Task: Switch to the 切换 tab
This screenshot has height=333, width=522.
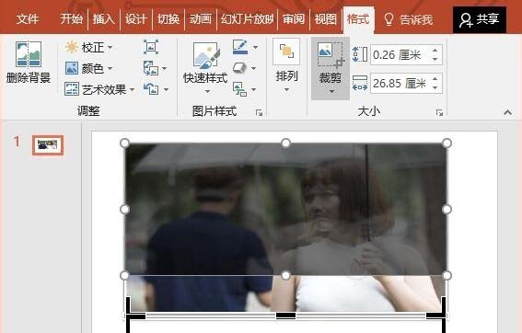Action: tap(168, 19)
